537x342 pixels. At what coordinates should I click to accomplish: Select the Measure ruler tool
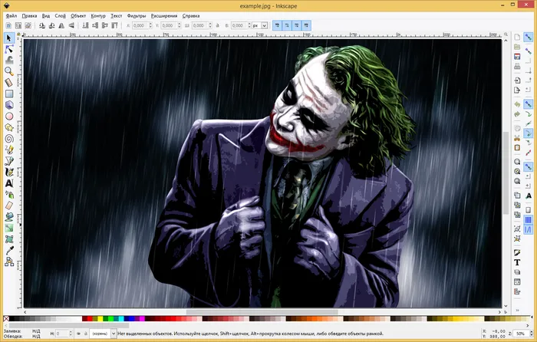click(x=9, y=83)
